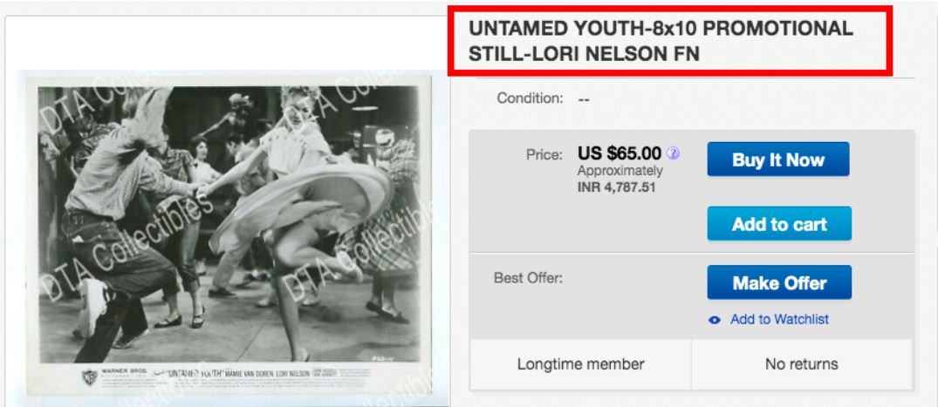
Task: Click the INR 4,787.51 converted price
Action: point(616,187)
